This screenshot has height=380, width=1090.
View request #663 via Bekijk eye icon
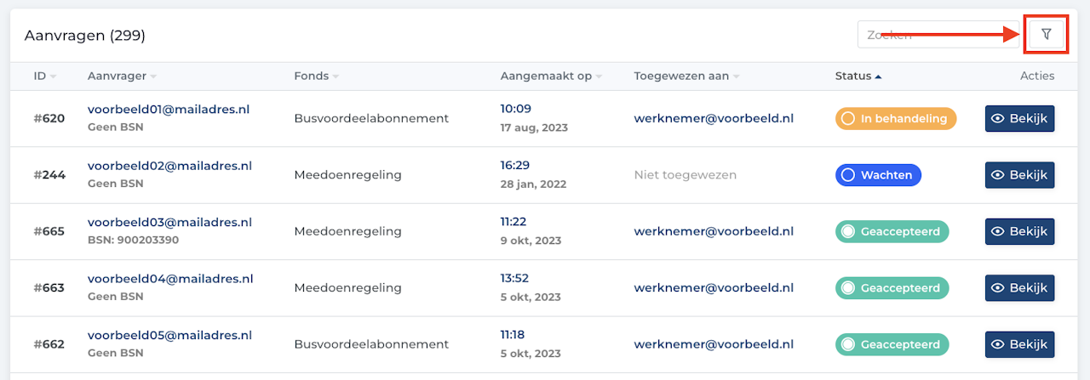(x=998, y=288)
